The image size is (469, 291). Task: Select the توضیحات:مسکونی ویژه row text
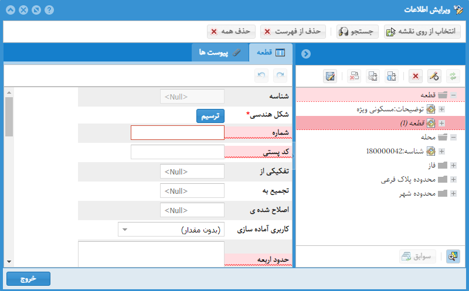pos(390,109)
